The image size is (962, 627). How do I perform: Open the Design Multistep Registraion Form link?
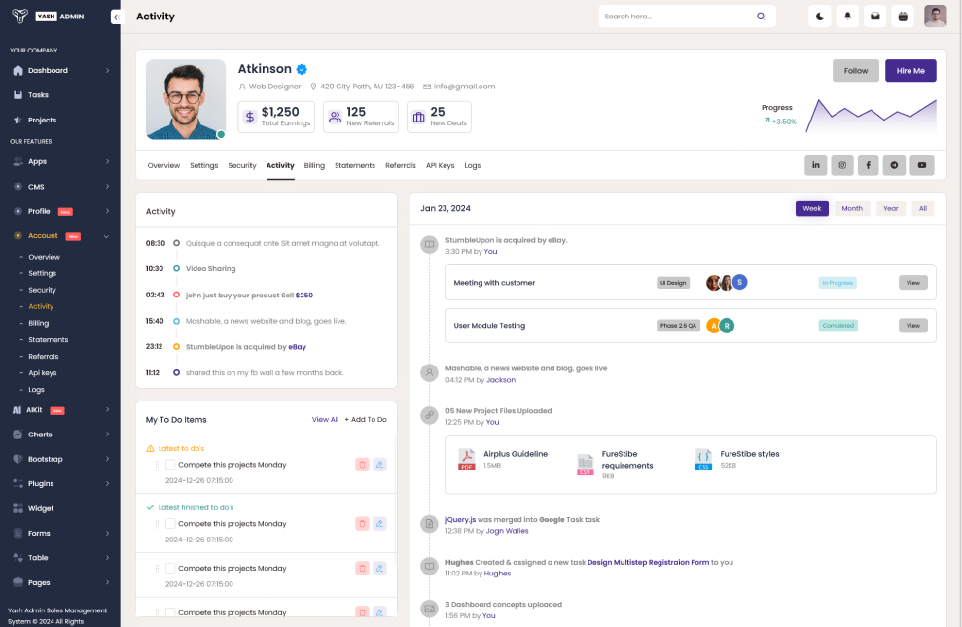pos(648,562)
